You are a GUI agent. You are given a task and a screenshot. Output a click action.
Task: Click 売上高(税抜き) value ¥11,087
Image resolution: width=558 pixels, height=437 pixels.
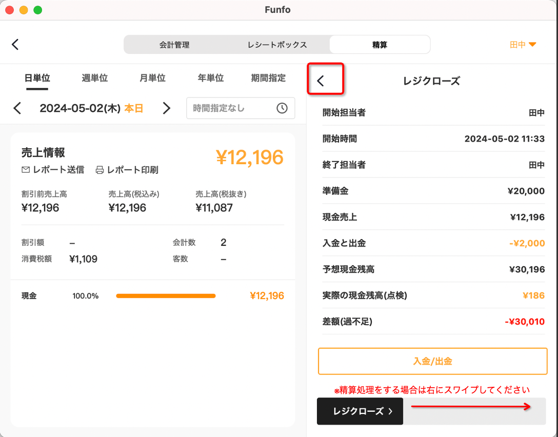point(214,208)
